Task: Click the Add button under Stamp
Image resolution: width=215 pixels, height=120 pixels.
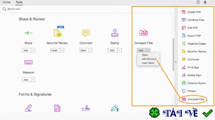Action: tap(113, 50)
